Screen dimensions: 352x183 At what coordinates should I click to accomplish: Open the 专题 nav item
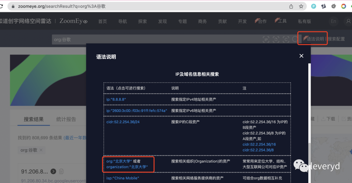(183, 21)
